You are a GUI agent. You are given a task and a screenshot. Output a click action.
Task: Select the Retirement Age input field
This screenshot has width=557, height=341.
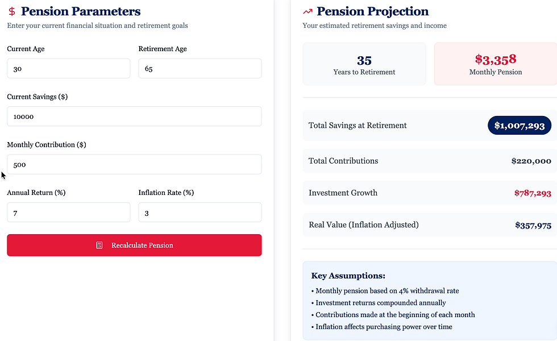[200, 68]
